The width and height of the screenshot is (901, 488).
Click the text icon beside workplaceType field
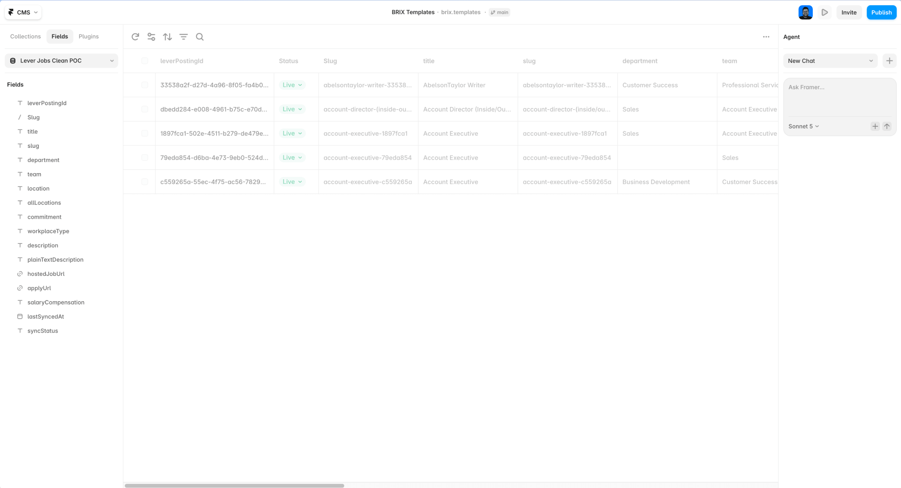tap(20, 231)
